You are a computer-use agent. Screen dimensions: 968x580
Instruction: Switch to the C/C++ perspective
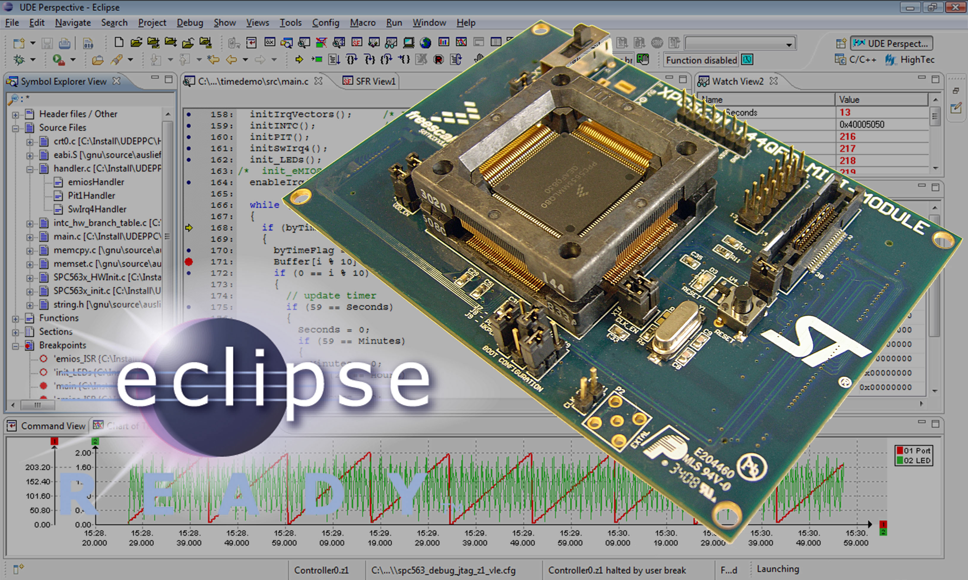[x=856, y=60]
